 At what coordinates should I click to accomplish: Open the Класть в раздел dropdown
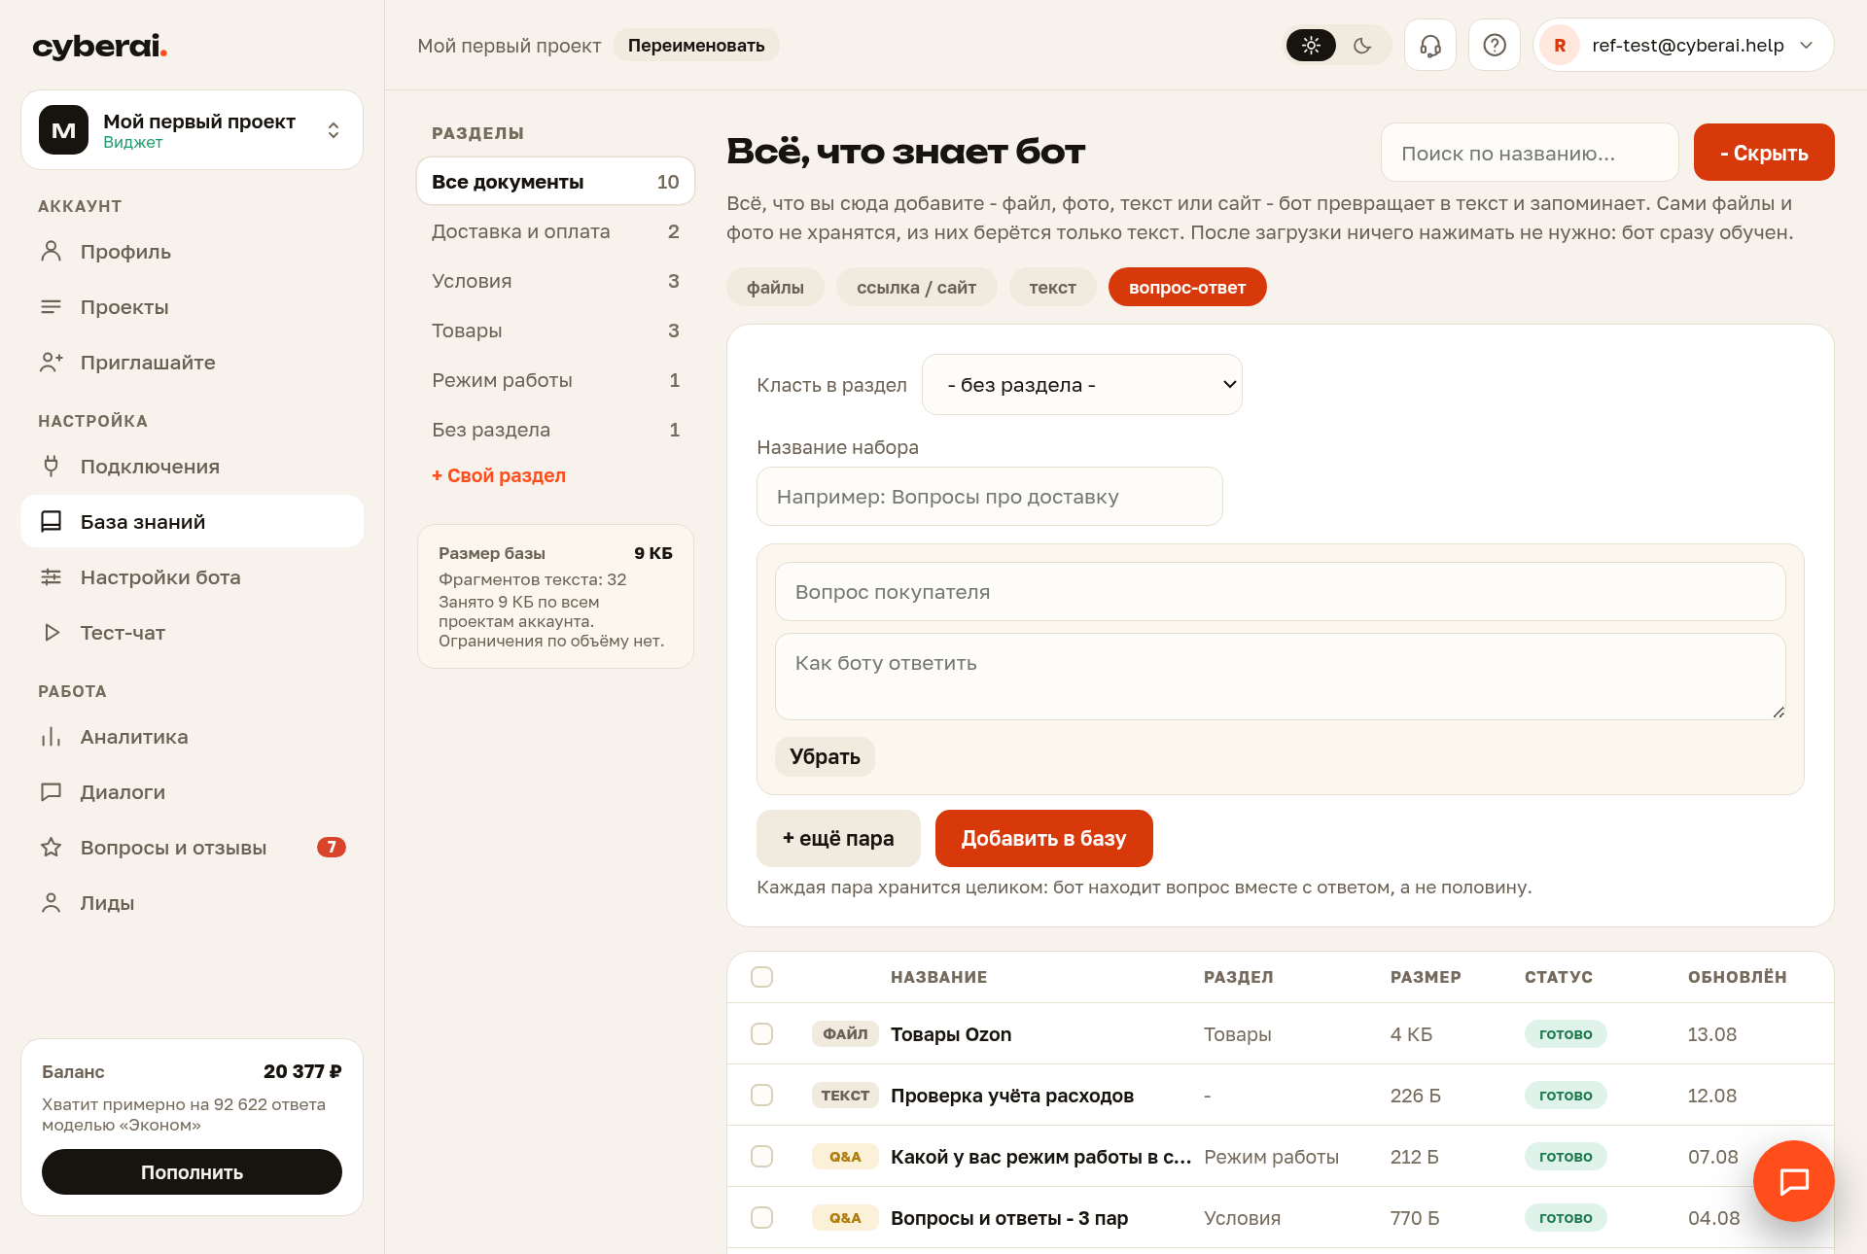tap(1082, 385)
